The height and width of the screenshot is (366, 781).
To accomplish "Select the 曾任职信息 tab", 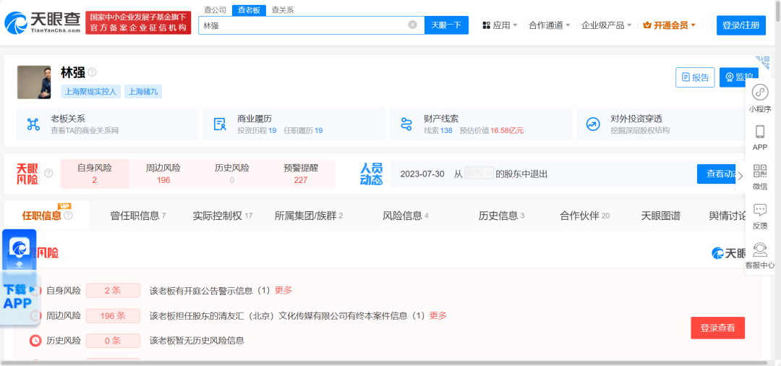I will coord(137,216).
